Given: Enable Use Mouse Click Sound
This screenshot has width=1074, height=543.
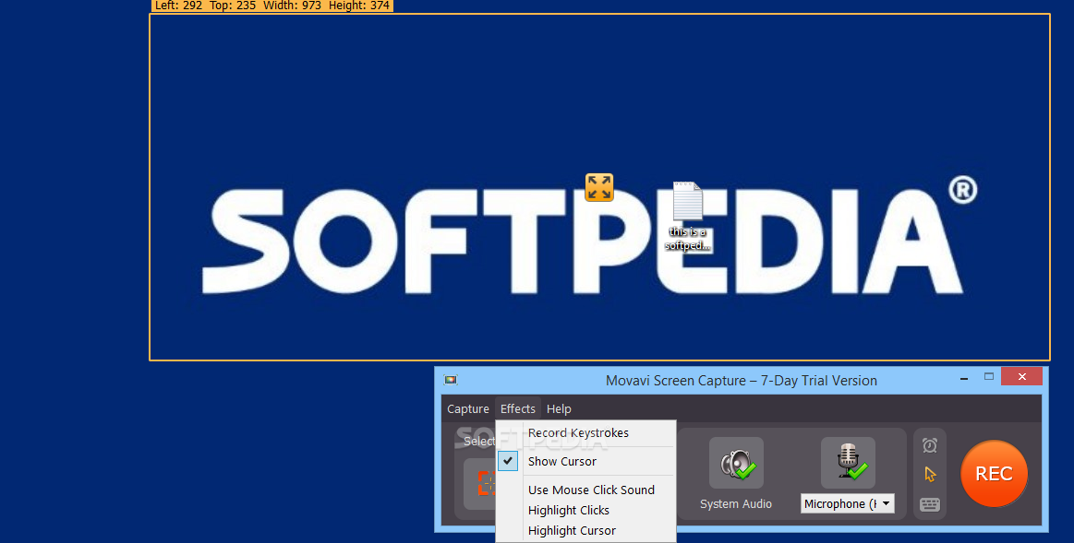Looking at the screenshot, I should 585,490.
